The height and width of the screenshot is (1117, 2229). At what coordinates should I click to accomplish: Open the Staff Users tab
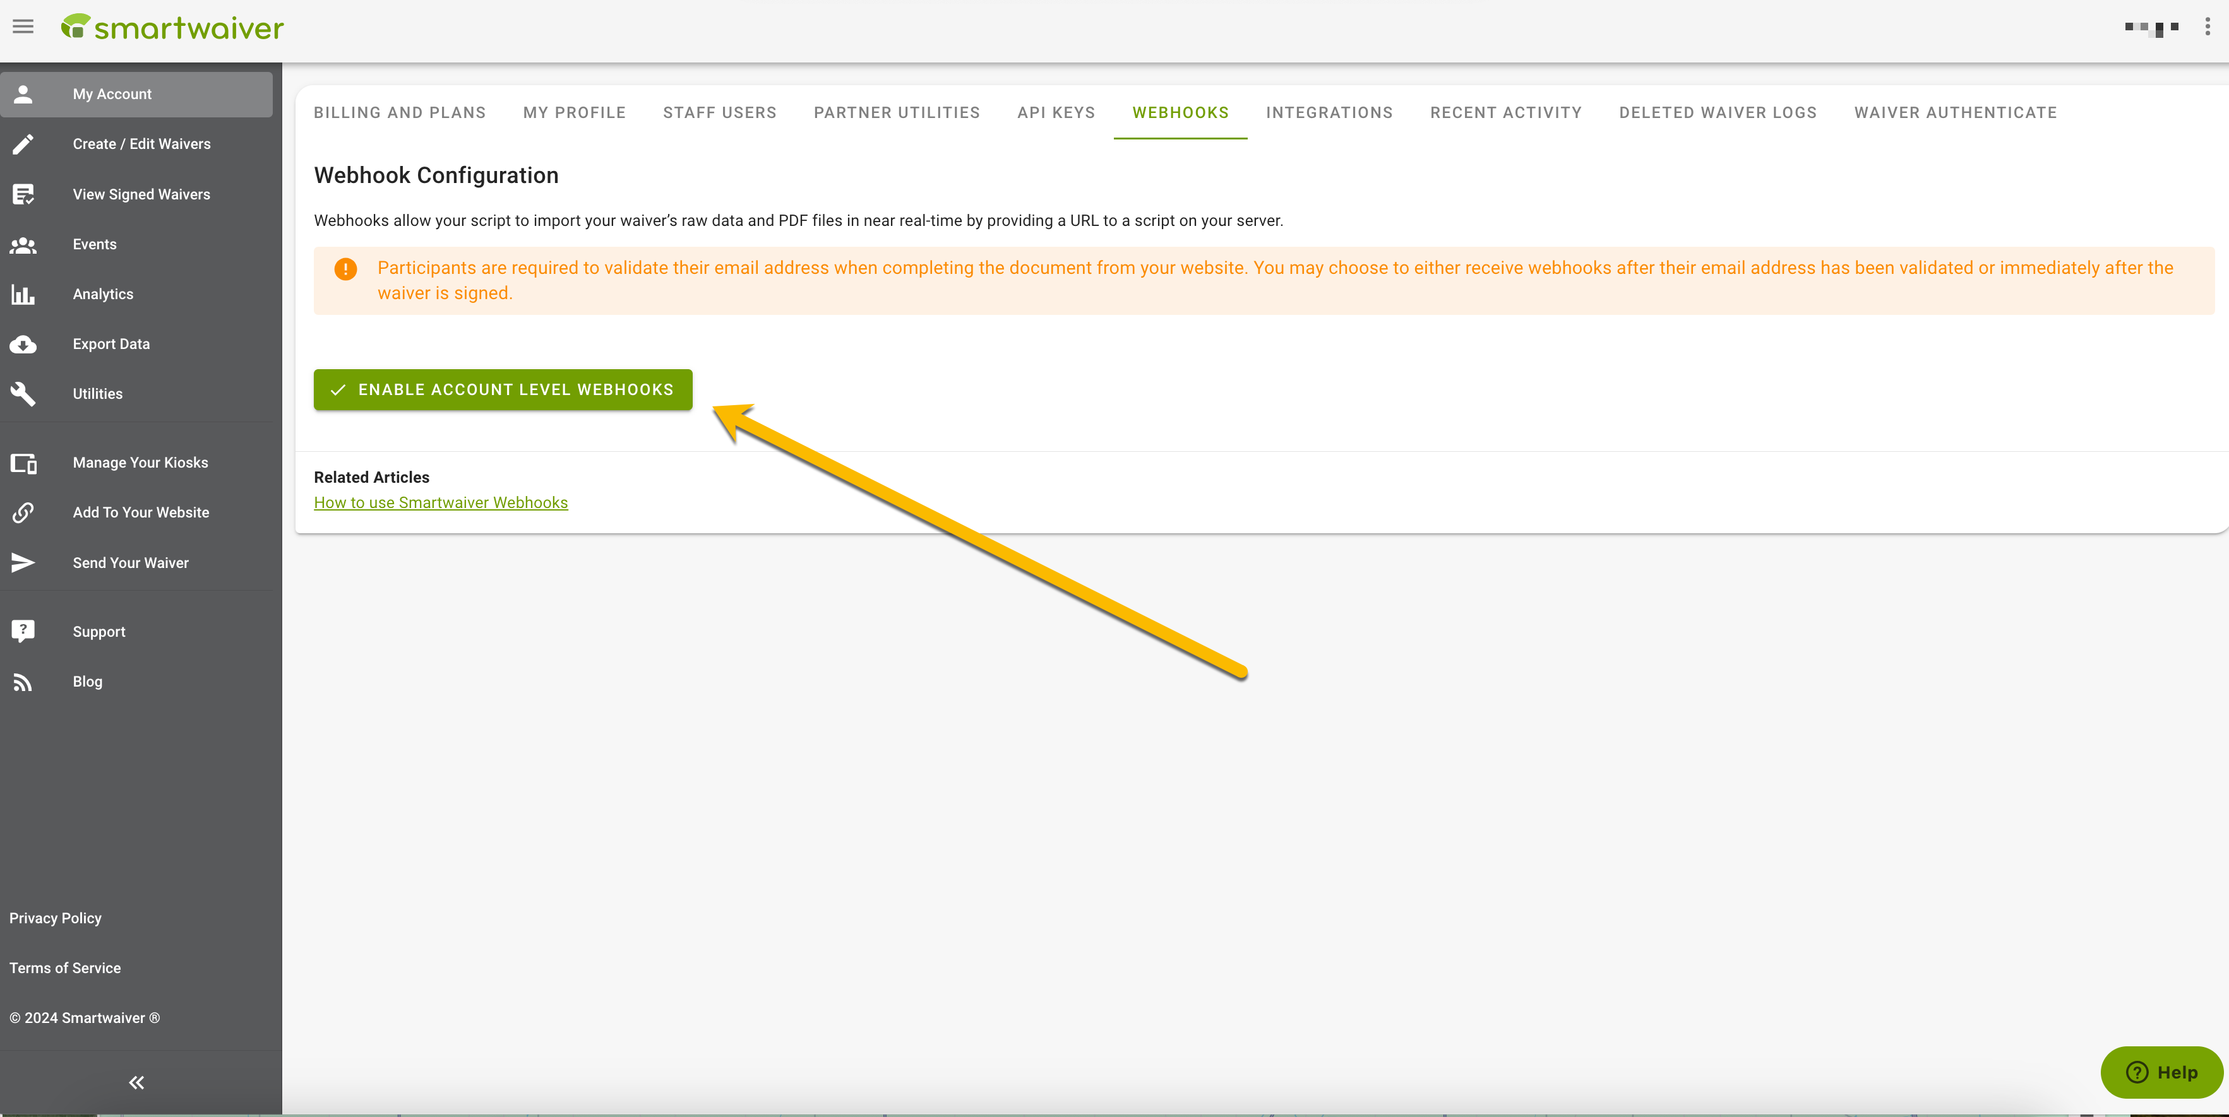tap(720, 112)
